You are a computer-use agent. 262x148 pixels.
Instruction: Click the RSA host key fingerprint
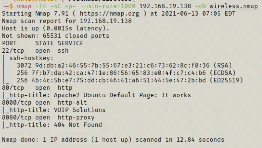[x=122, y=65]
